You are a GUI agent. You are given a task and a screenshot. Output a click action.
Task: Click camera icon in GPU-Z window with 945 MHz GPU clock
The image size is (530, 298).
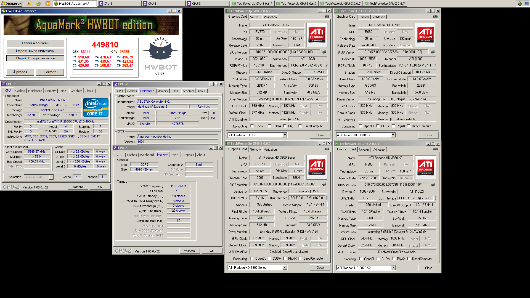click(435, 149)
